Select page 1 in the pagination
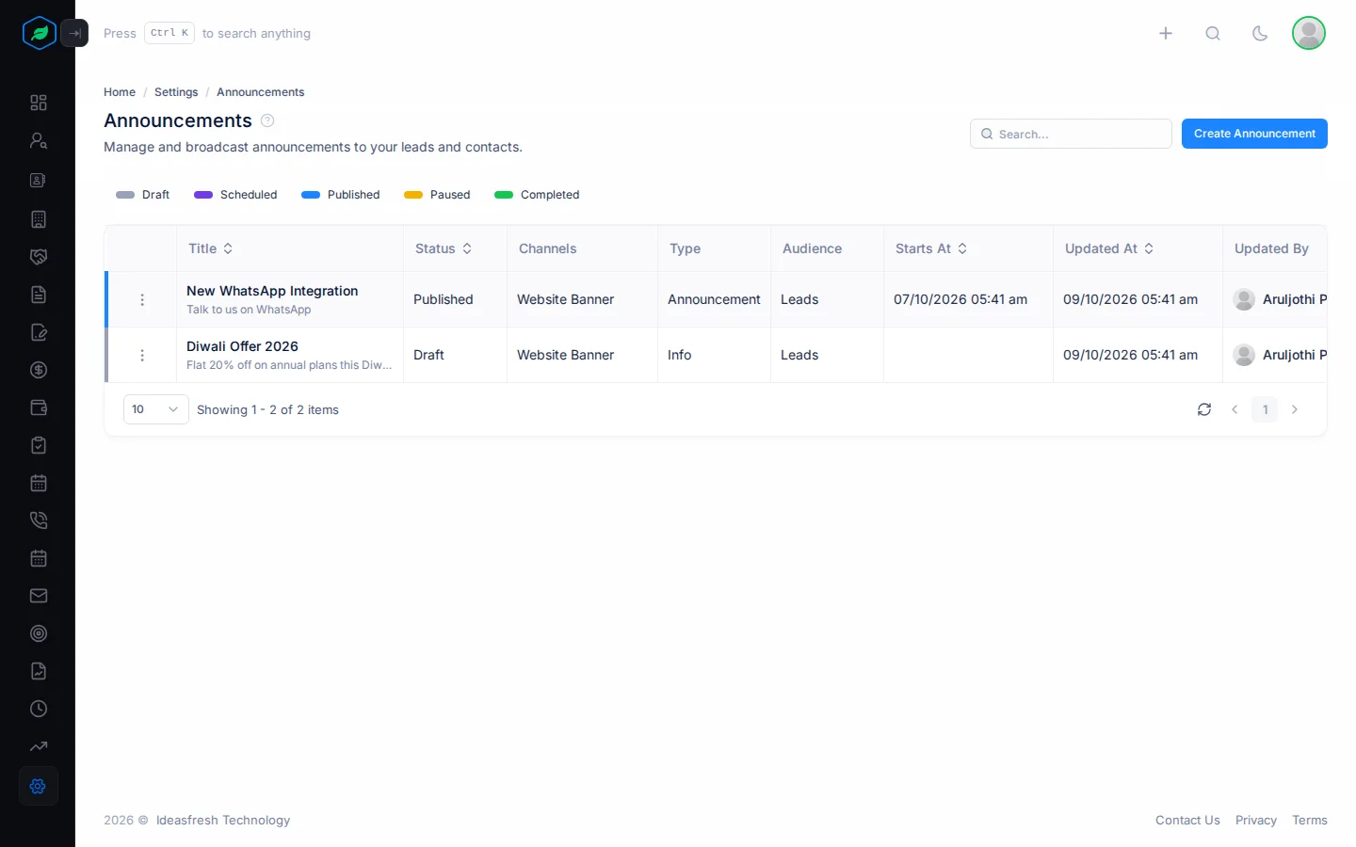Viewport: 1356px width, 847px height. (1265, 409)
